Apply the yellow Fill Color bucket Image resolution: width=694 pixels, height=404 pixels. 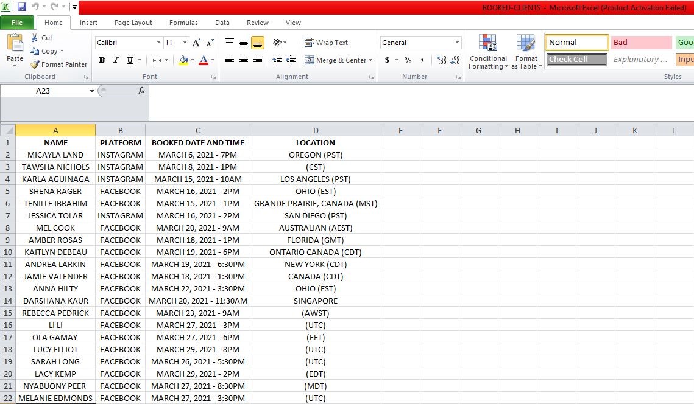[183, 60]
